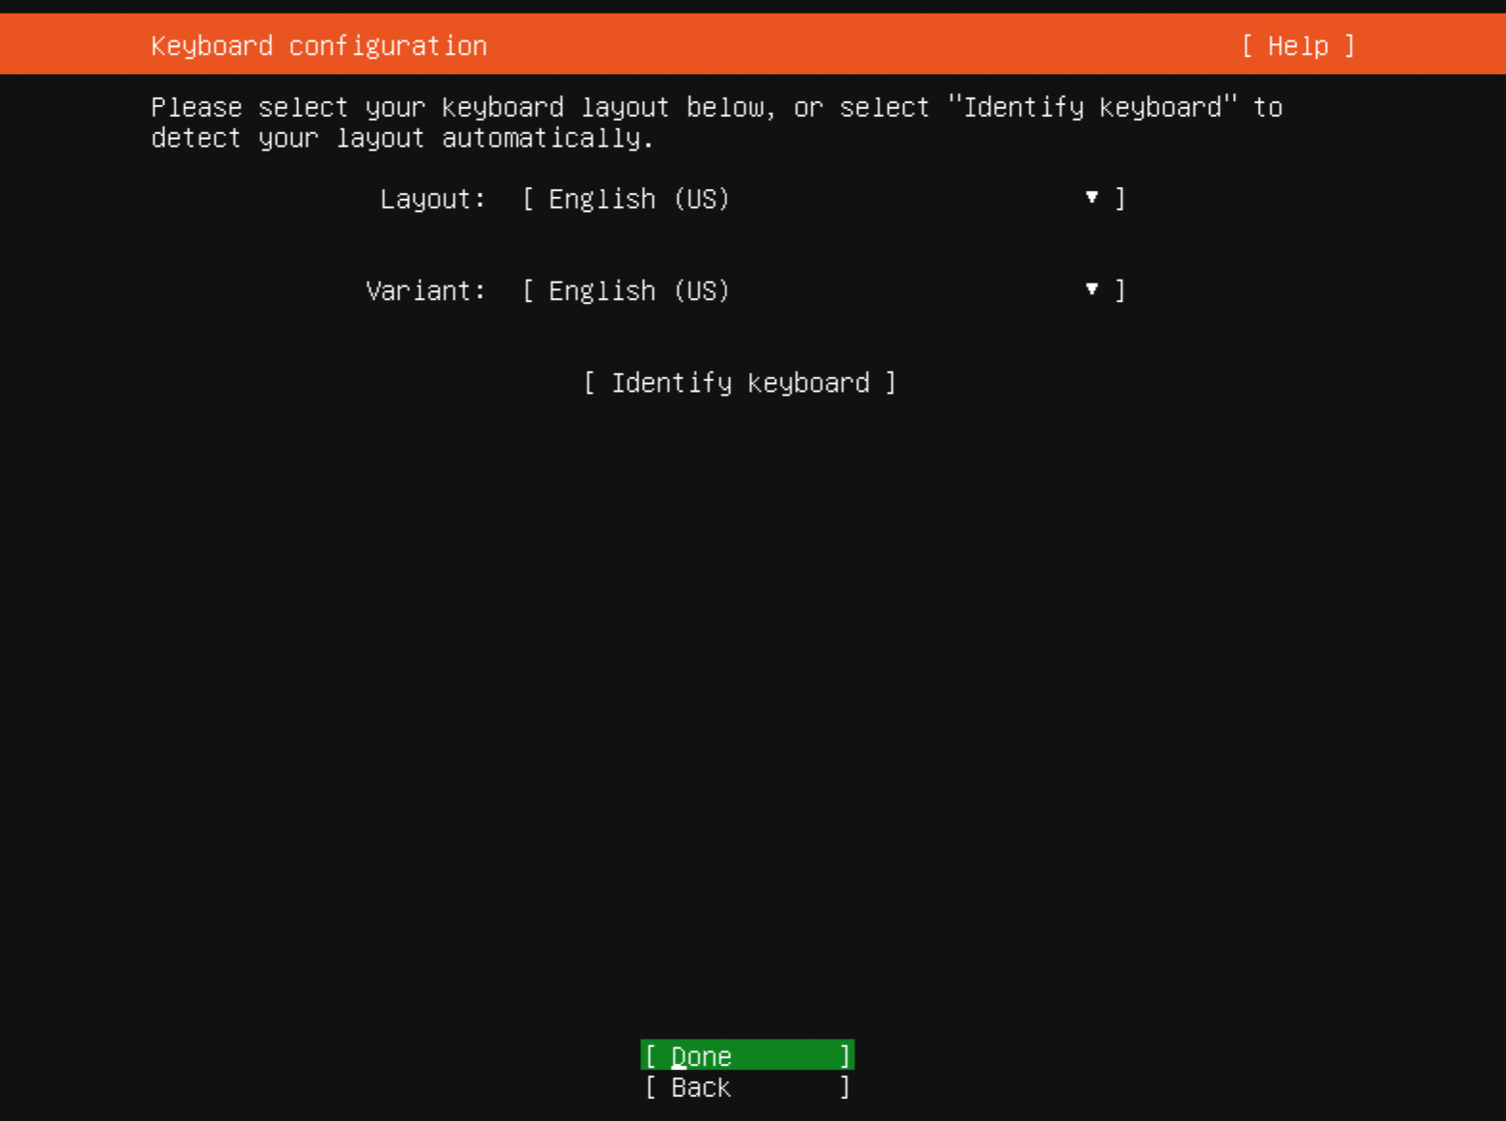Click the underlined D in Done
This screenshot has height=1121, width=1506.
tap(679, 1056)
